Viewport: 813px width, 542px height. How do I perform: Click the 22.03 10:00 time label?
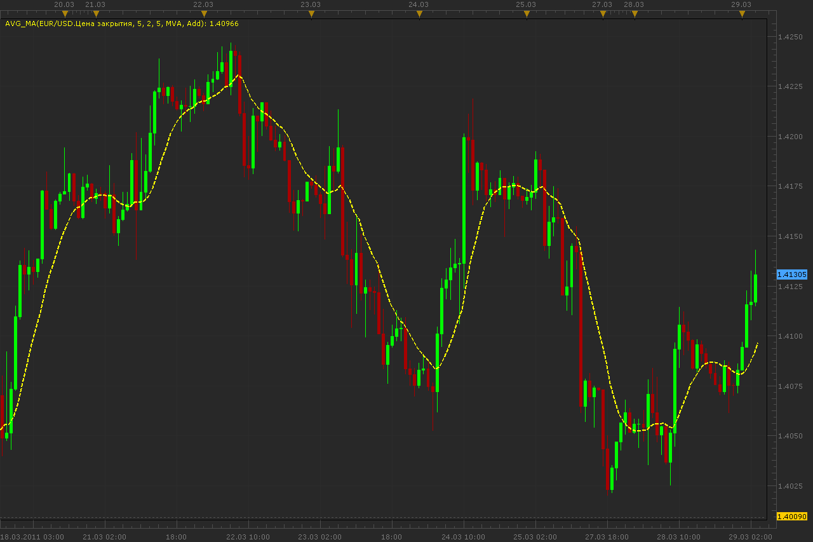(248, 537)
